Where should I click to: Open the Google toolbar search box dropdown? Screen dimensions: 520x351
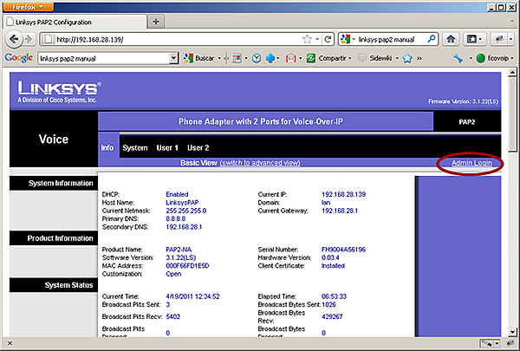pos(173,58)
